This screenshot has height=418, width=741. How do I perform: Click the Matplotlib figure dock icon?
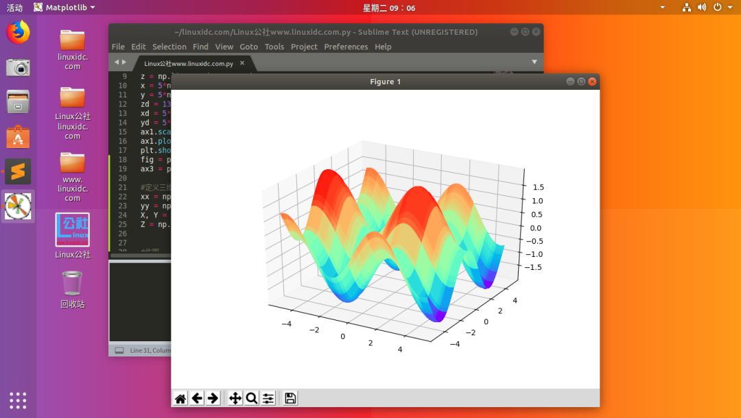click(x=18, y=206)
